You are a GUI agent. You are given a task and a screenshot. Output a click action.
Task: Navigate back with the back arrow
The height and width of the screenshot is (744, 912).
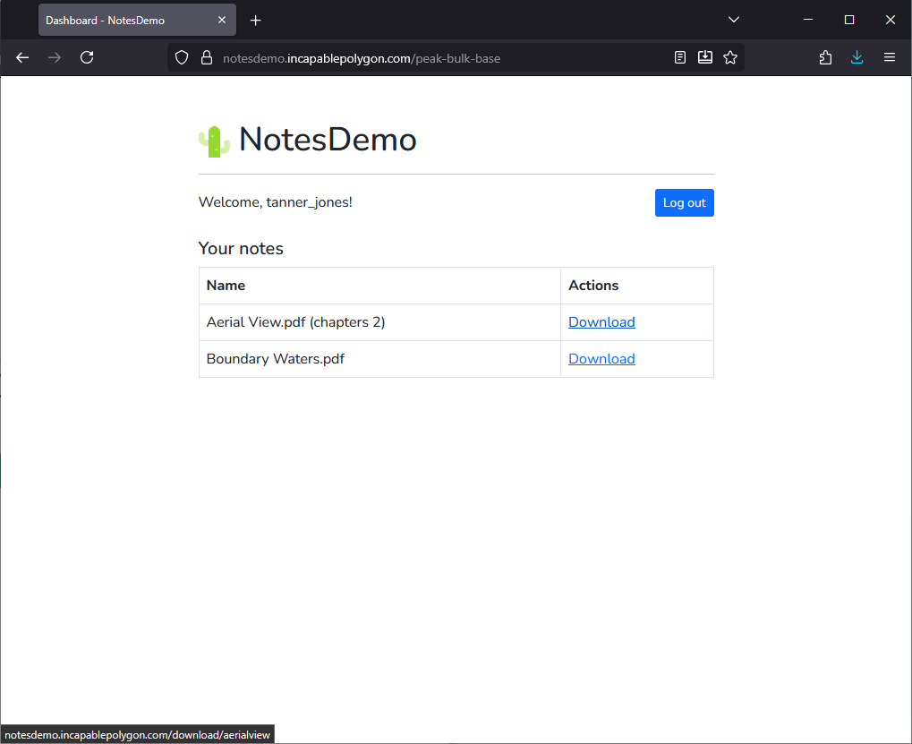[x=21, y=56]
